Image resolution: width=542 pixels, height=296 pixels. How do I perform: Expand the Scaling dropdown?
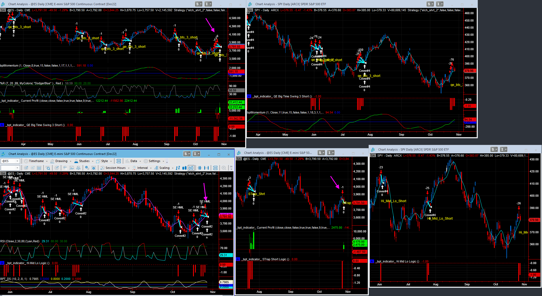click(173, 168)
